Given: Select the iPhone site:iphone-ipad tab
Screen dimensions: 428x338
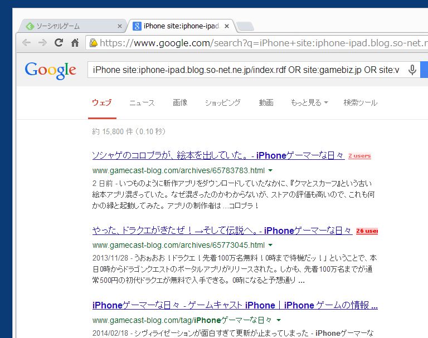Looking at the screenshot, I should tap(181, 26).
